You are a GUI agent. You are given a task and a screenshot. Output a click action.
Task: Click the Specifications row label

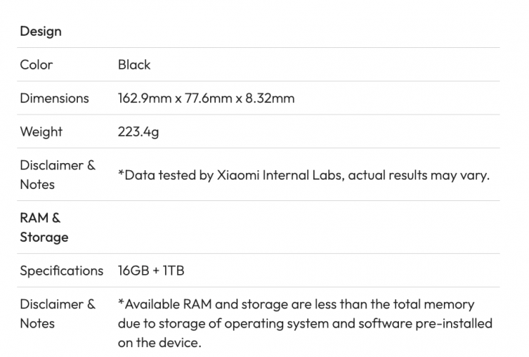pyautogui.click(x=61, y=270)
